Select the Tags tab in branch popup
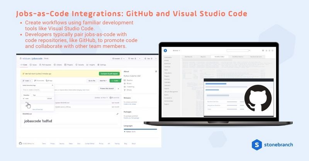 pos(34,95)
